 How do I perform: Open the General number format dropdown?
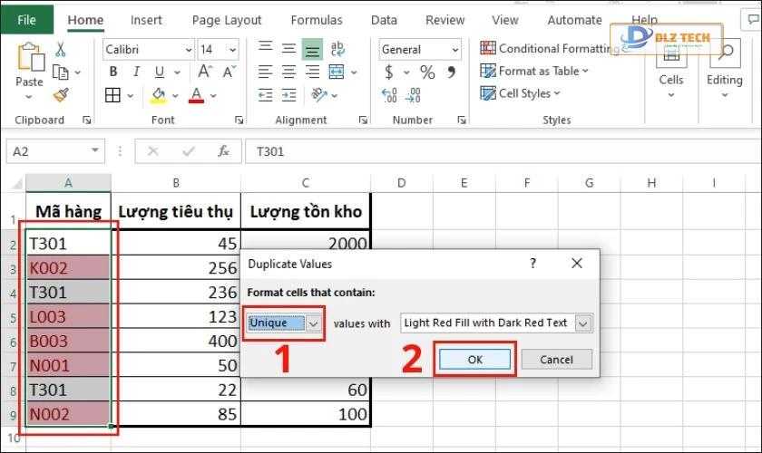(x=454, y=50)
